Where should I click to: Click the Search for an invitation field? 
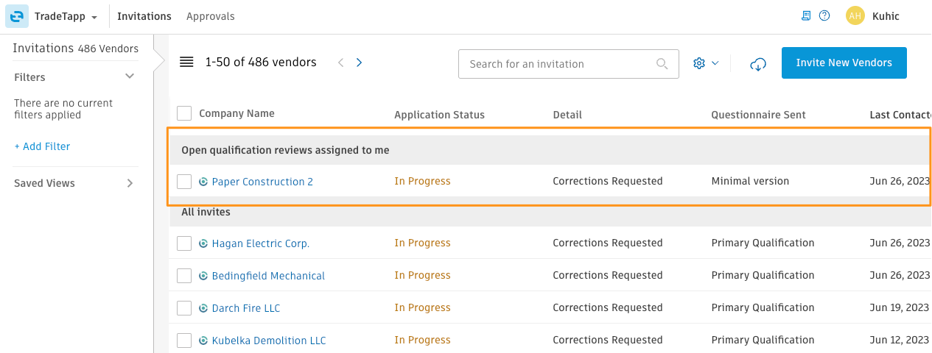tap(569, 64)
